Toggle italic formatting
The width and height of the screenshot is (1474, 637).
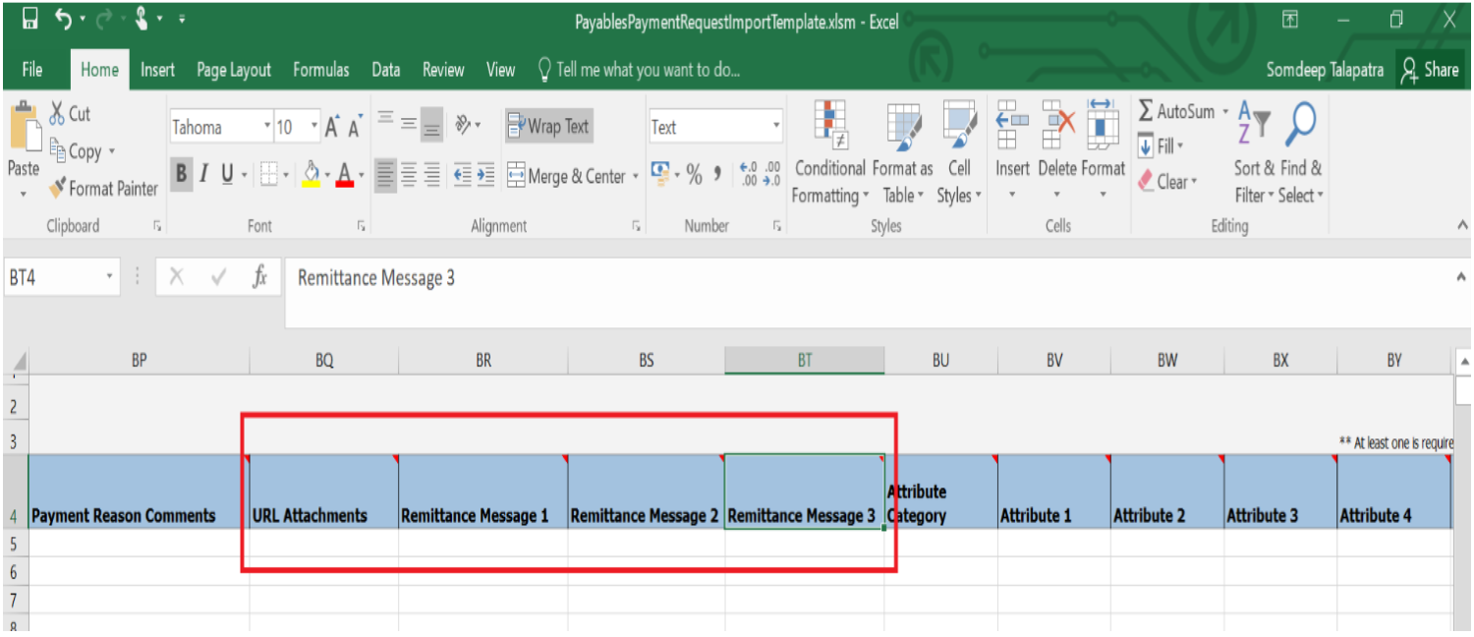point(203,174)
